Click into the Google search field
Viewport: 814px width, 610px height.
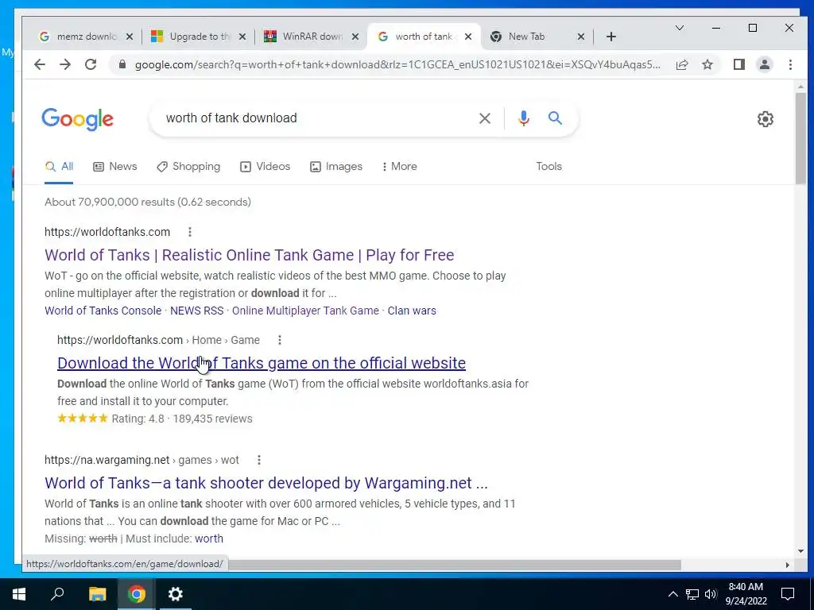316,118
